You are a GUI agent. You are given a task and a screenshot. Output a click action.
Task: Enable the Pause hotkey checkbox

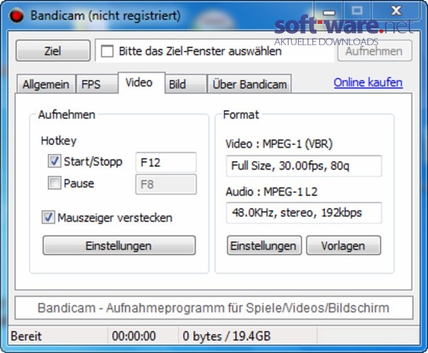pyautogui.click(x=54, y=183)
